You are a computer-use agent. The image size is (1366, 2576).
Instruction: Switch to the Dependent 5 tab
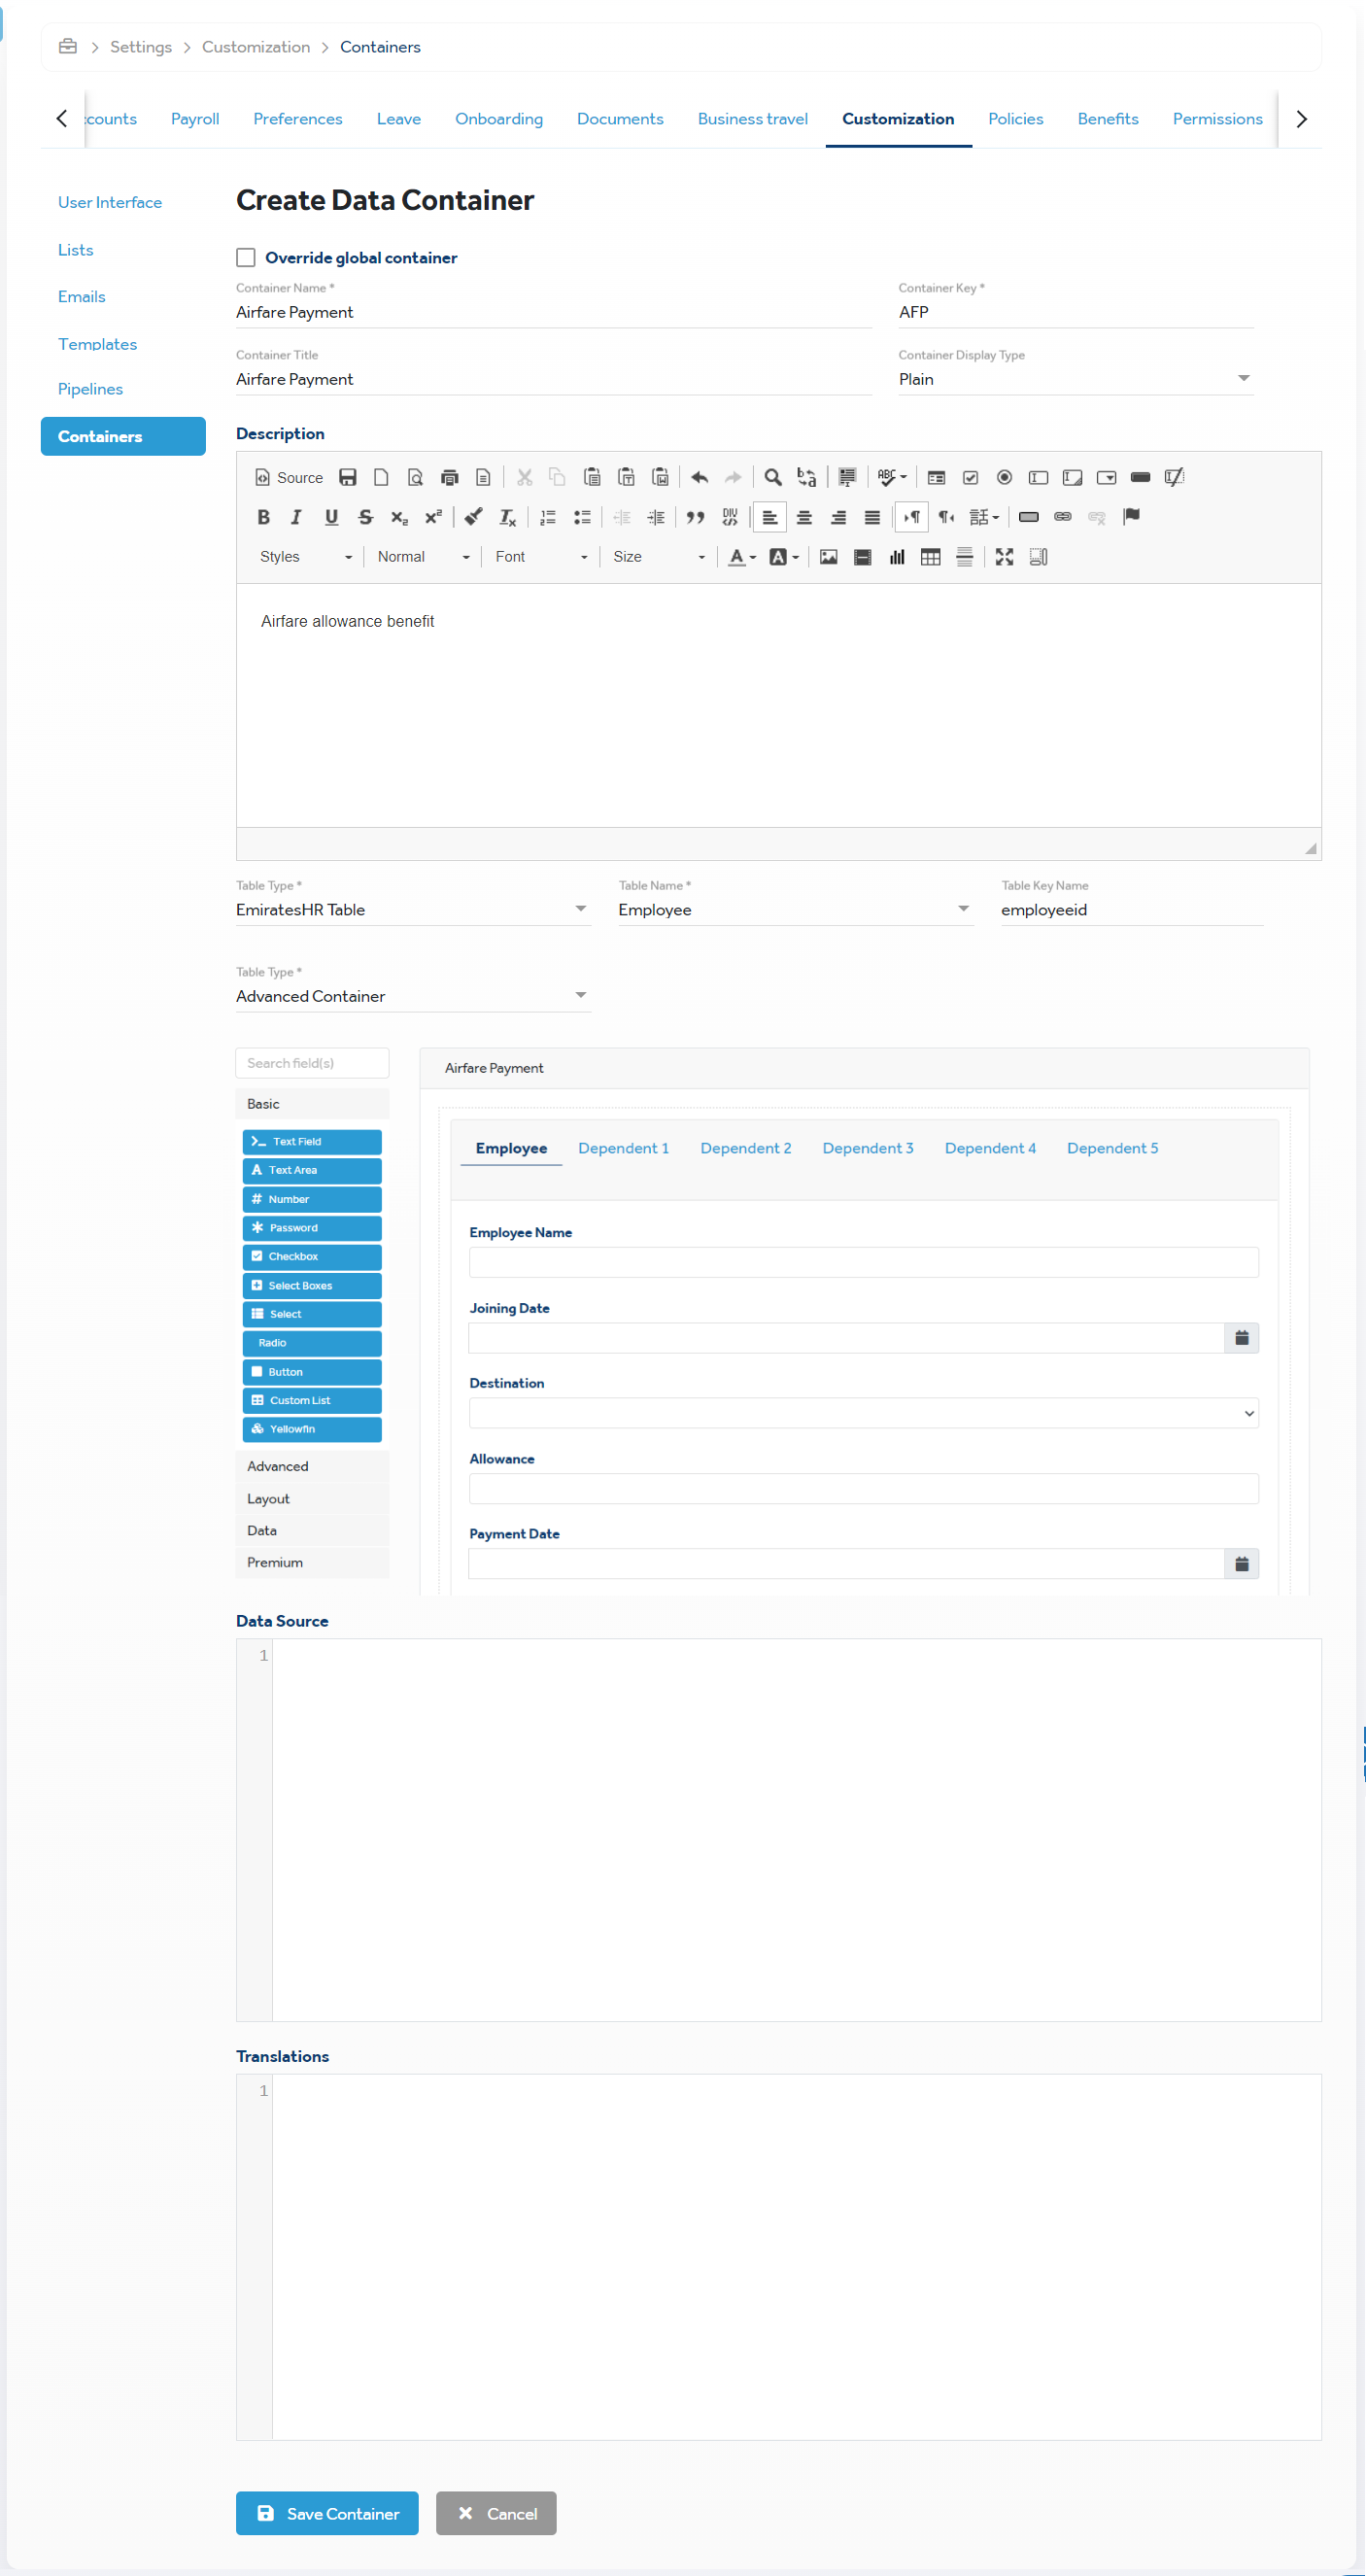[1112, 1148]
